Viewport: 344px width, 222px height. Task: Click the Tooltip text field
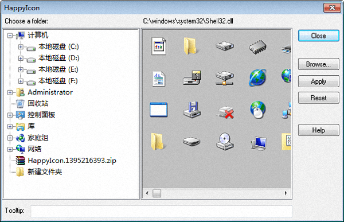point(162,211)
